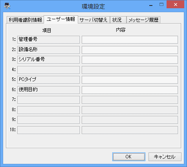Viewport: 187px width, 167px height.
Task: Click the empty item field in row 9
Action: [48, 120]
